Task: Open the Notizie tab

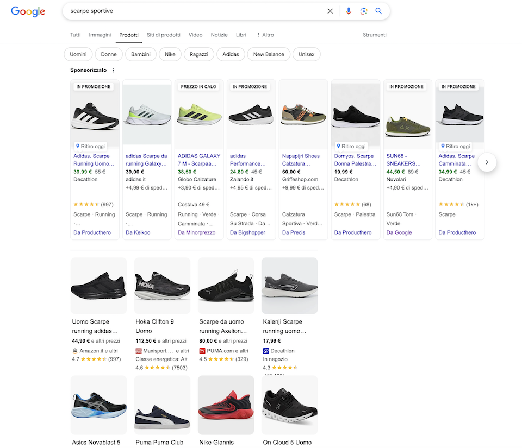Action: [x=219, y=35]
